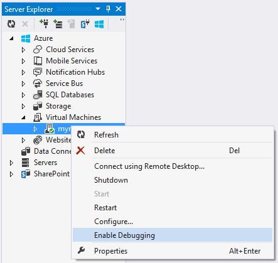
Task: Select Service Bus in the tree
Action: click(x=64, y=83)
